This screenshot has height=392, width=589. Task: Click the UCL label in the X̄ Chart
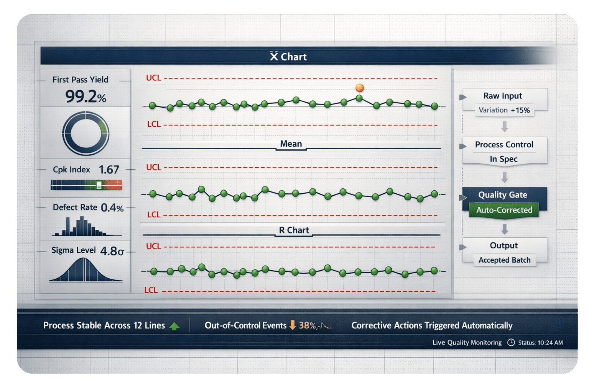point(153,78)
